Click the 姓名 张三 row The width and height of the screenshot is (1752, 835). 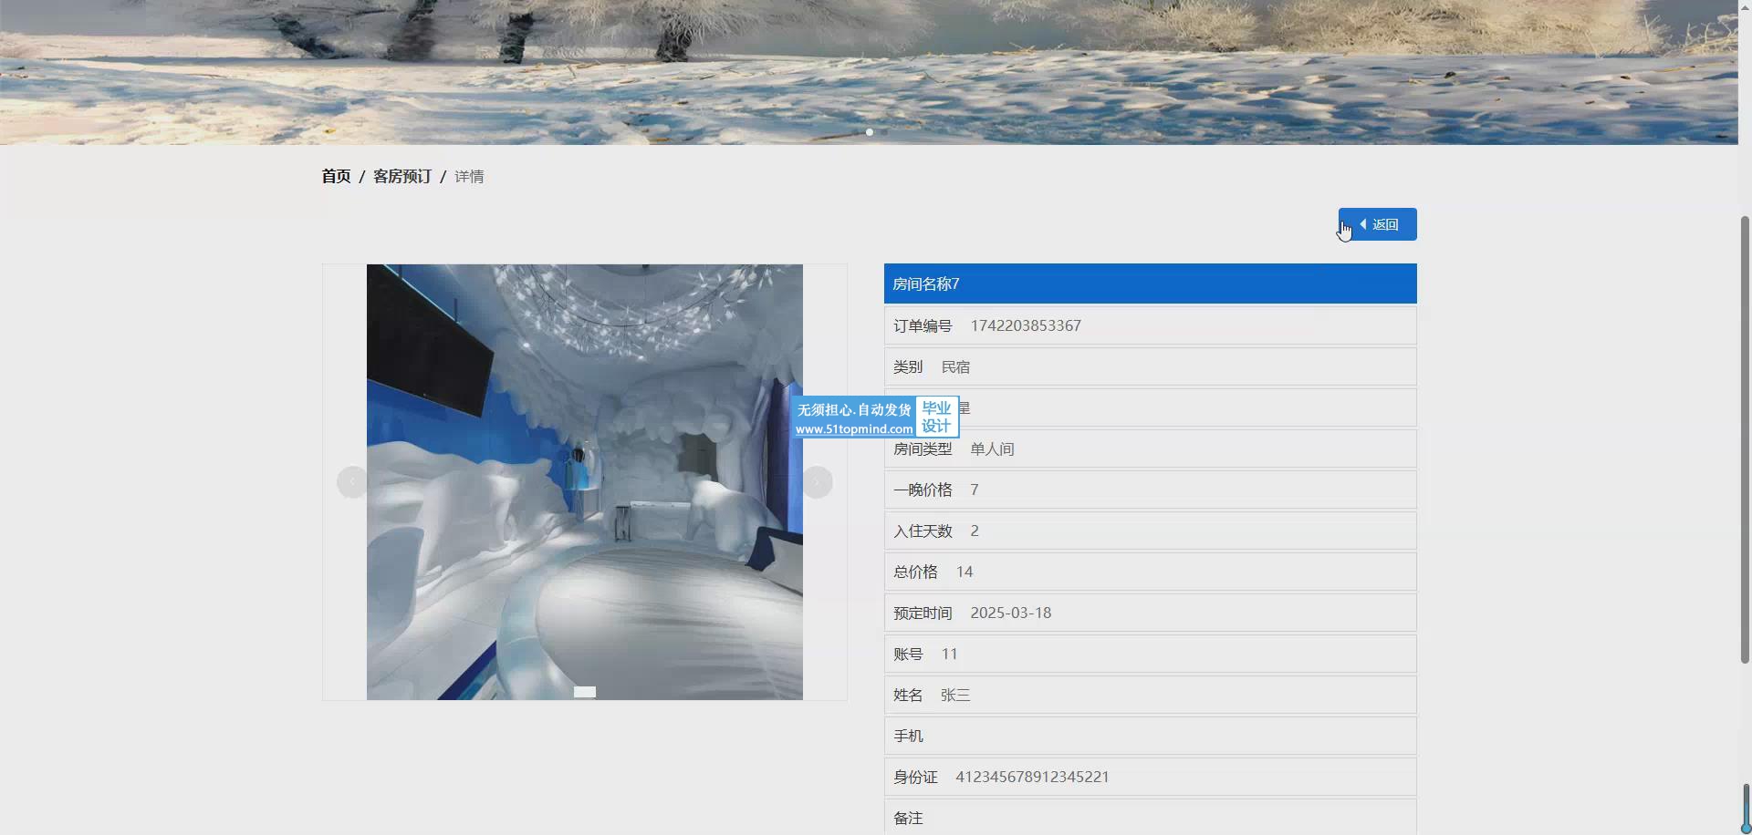pos(1150,695)
